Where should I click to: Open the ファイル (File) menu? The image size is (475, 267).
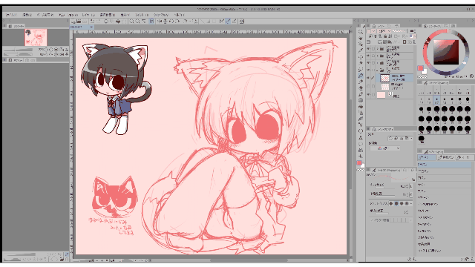[11, 15]
